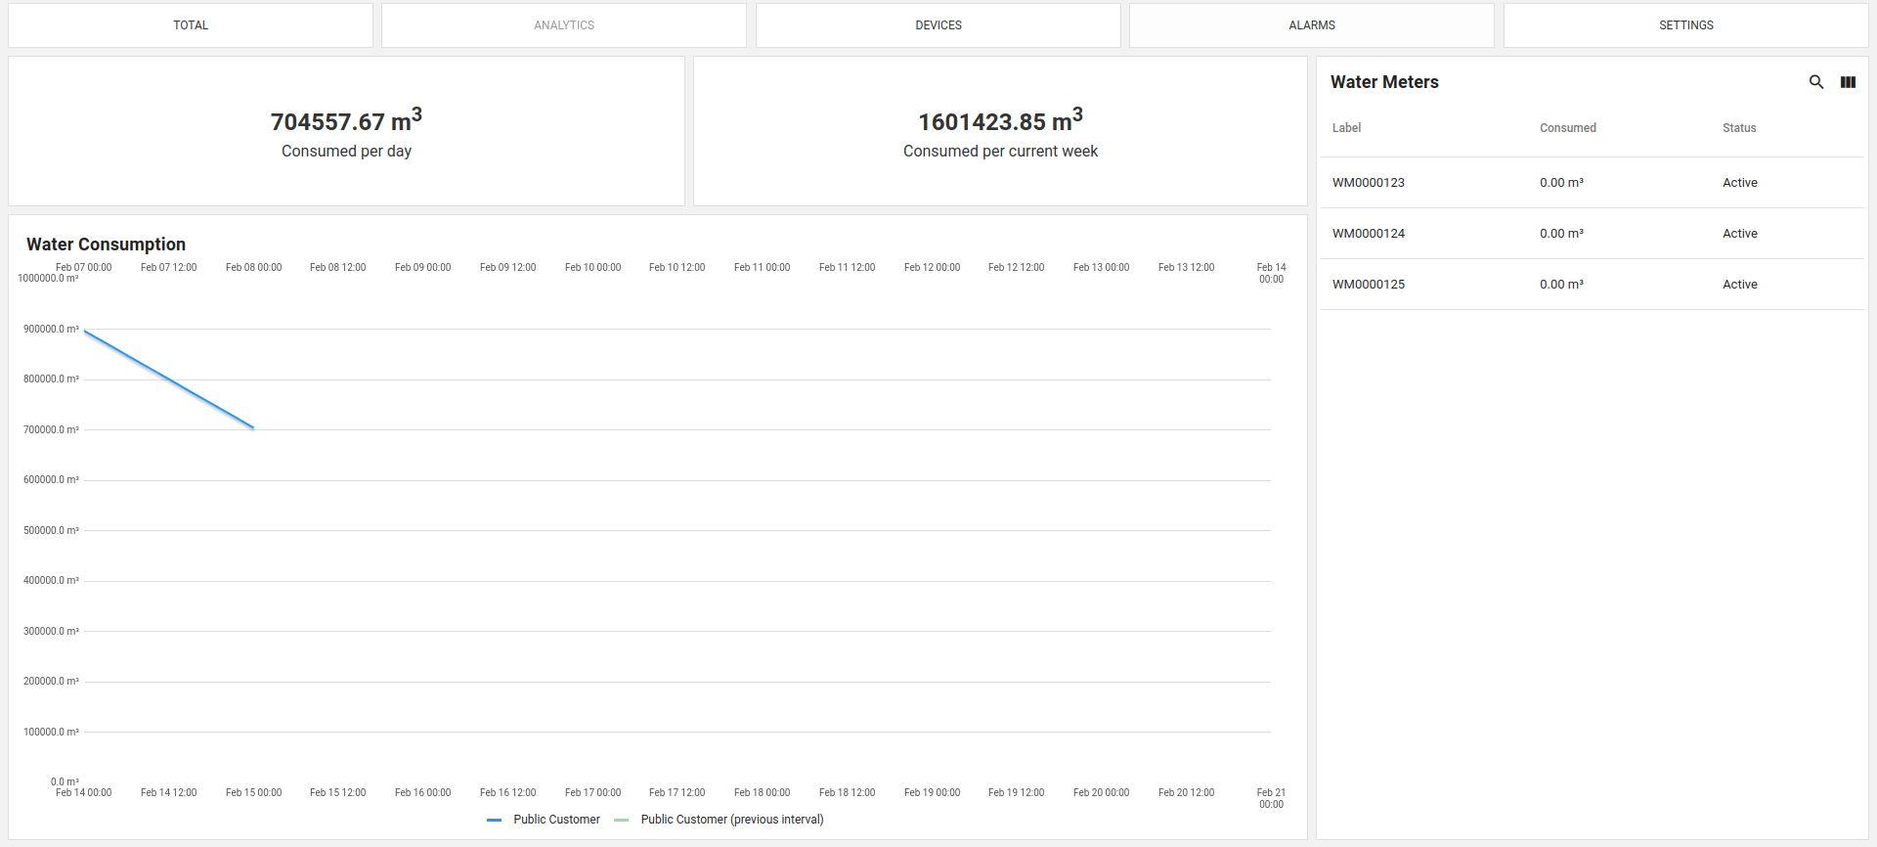The image size is (1877, 847).
Task: Open the ANALYTICS tab
Action: (x=564, y=25)
